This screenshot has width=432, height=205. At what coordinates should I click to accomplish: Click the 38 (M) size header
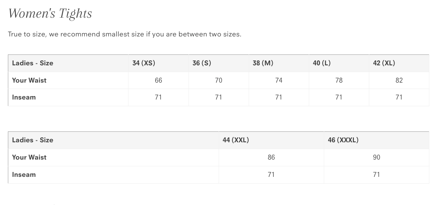click(x=263, y=63)
